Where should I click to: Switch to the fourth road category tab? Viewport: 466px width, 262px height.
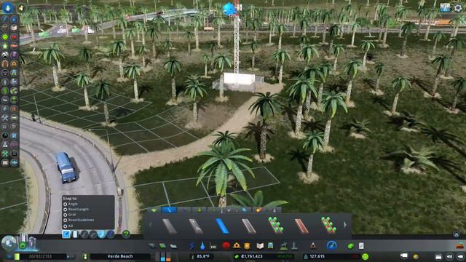coord(200,210)
